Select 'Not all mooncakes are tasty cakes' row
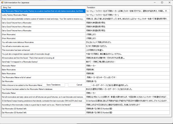Image resolution: width=173 pixels, height=124 pixels. coord(44,97)
